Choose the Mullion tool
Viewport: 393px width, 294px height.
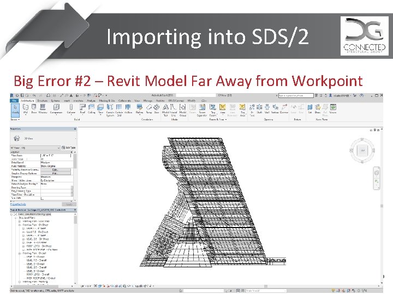(x=128, y=109)
